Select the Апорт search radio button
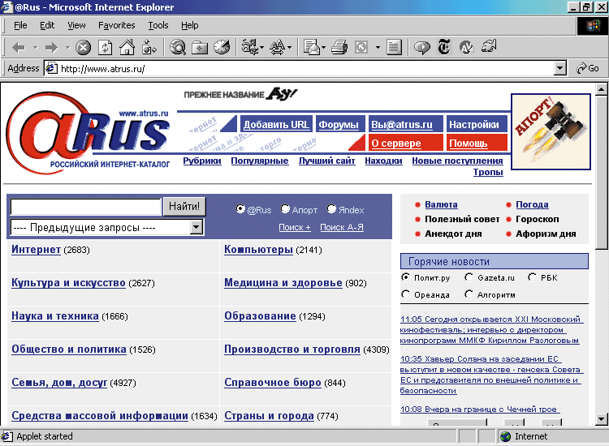This screenshot has height=446, width=609. [x=285, y=209]
